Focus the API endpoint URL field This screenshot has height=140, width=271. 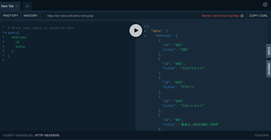(119, 16)
